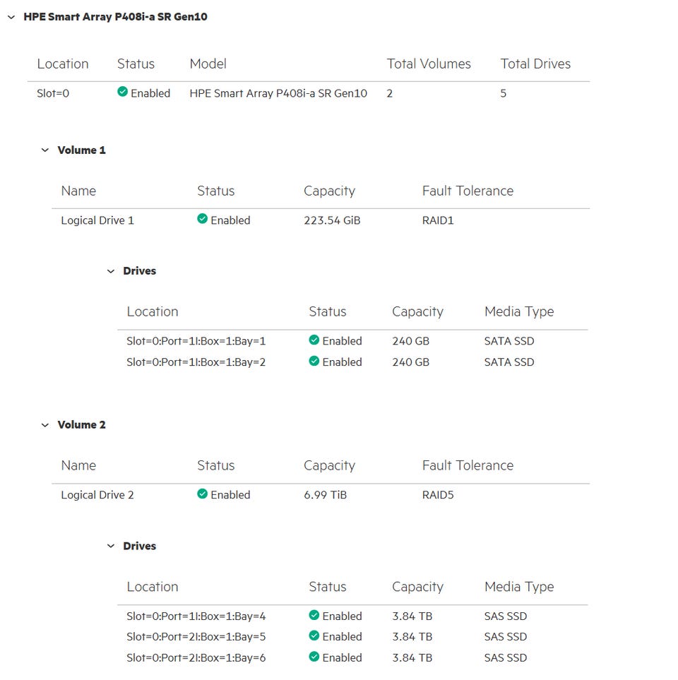Click the 'Total Volumes' column header
678x680 pixels.
click(x=429, y=64)
